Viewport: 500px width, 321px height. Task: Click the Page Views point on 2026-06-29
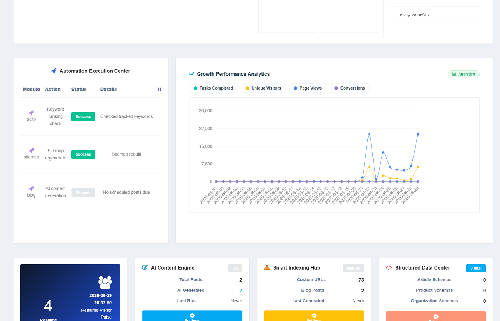418,134
